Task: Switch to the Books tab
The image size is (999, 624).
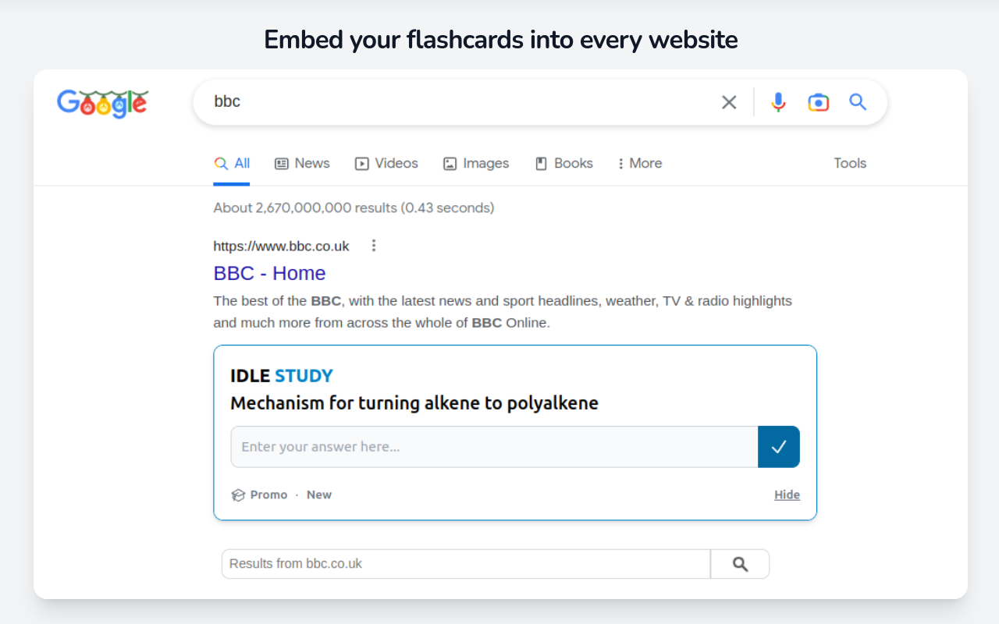Action: 563,163
